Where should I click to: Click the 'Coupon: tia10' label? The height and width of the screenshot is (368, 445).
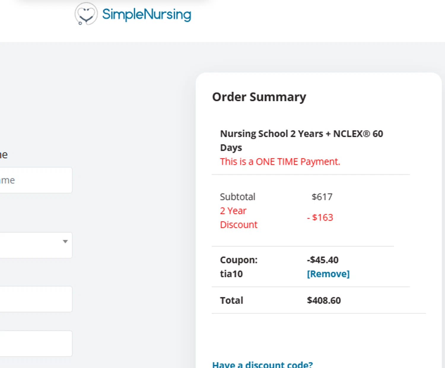(x=239, y=267)
